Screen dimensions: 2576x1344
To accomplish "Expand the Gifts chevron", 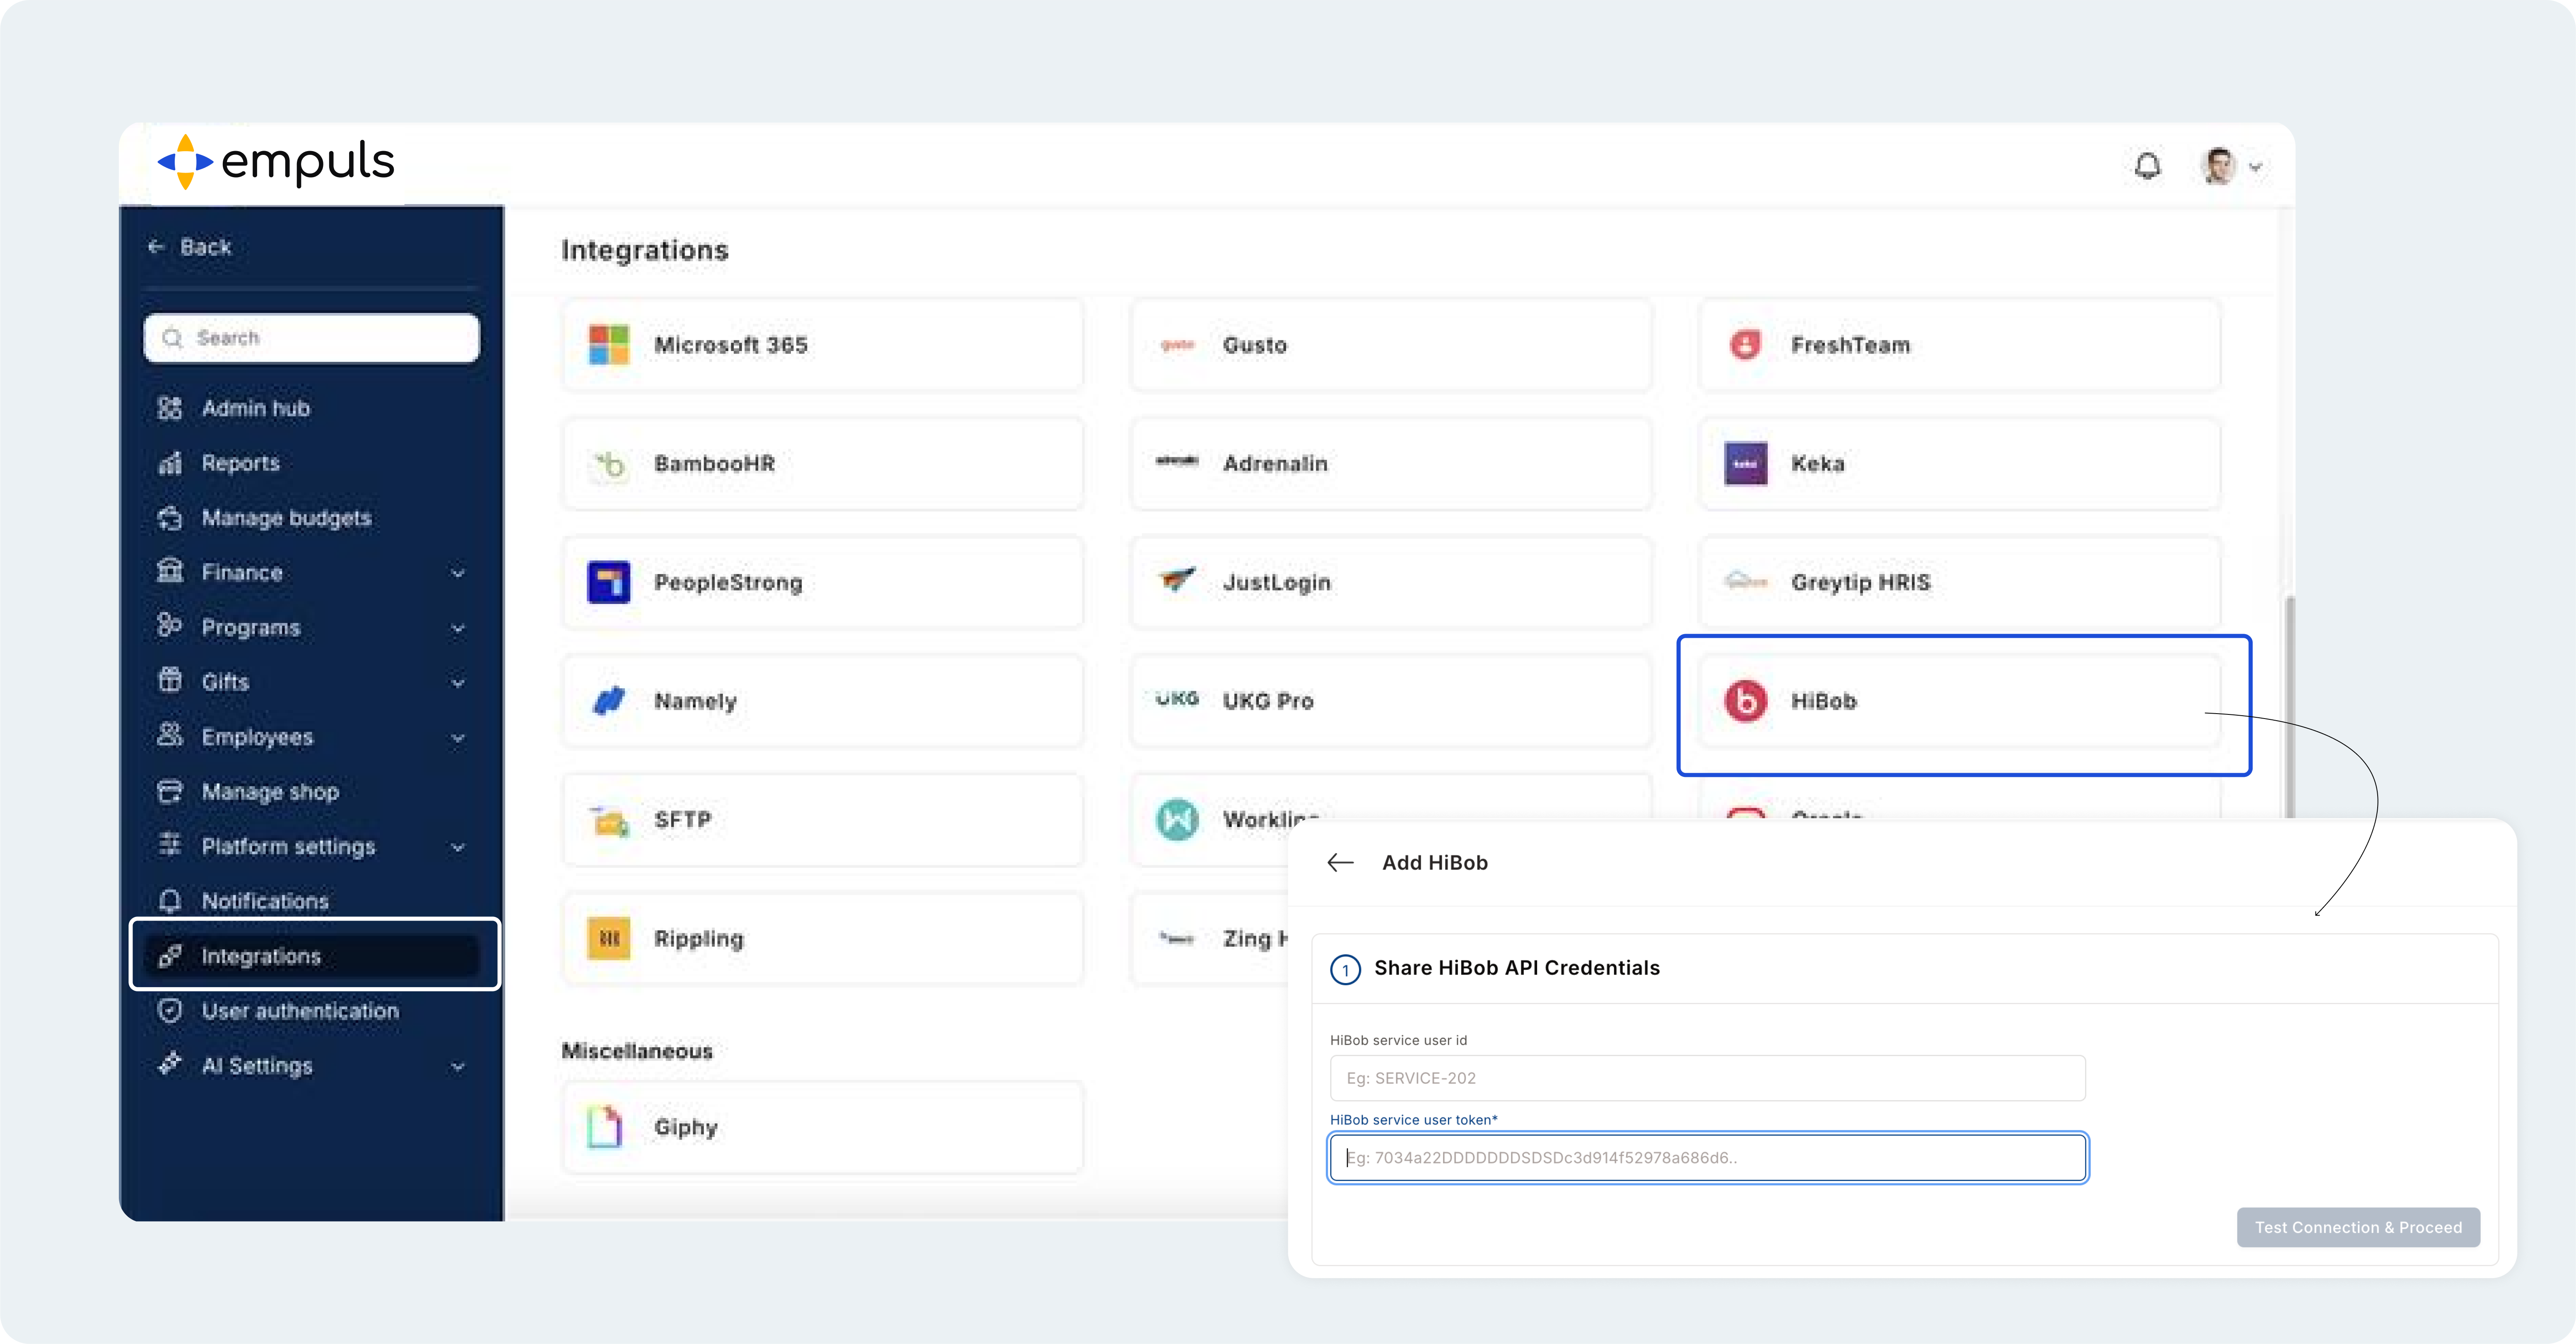I will 458,683.
